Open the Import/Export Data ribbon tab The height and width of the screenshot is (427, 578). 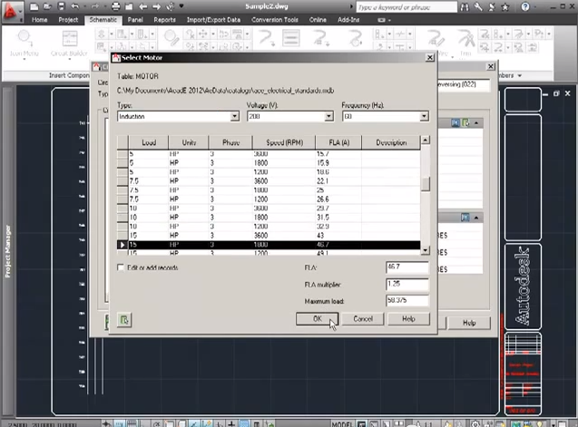pos(213,20)
